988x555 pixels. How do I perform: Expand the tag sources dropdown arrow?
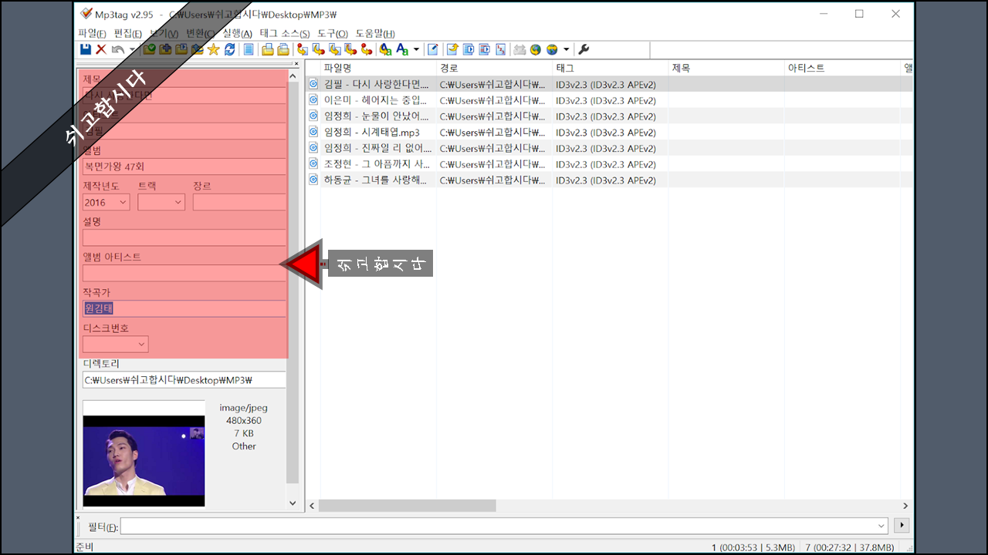(x=566, y=49)
